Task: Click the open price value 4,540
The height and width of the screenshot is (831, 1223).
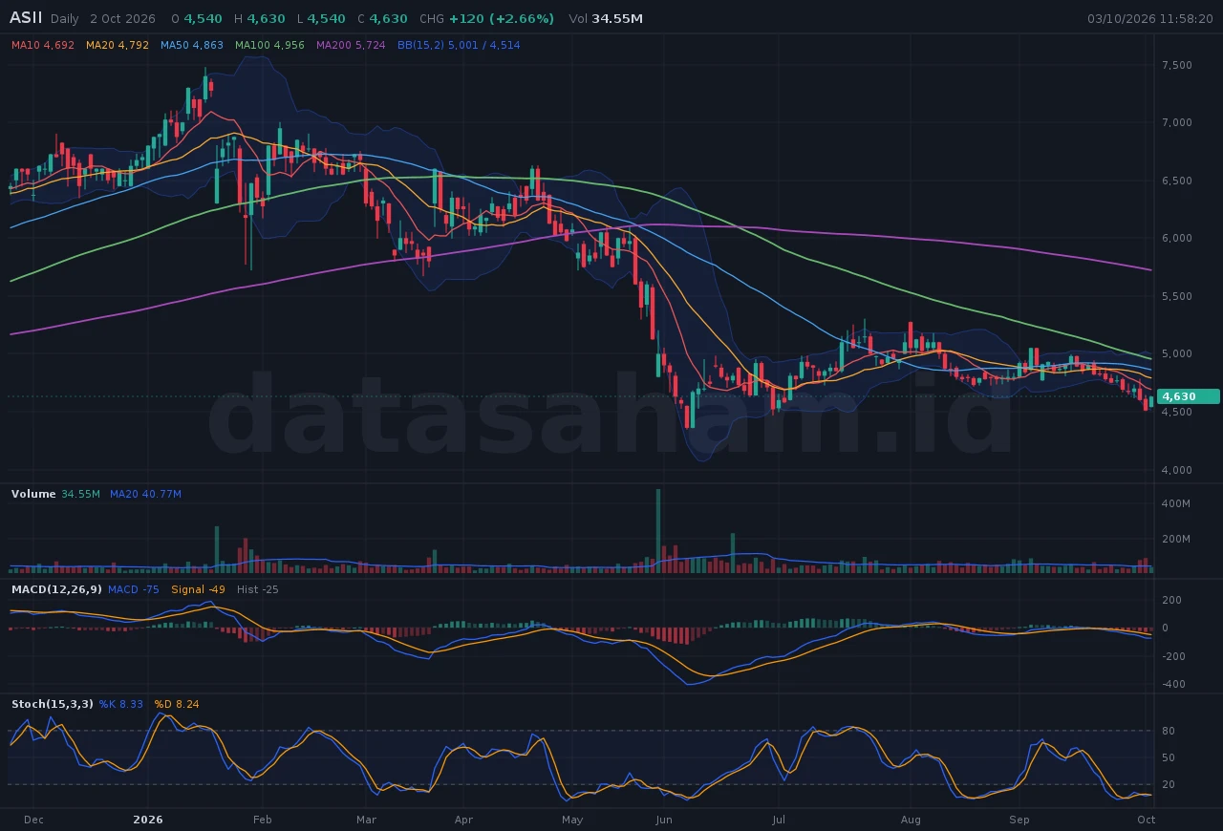Action: point(204,19)
